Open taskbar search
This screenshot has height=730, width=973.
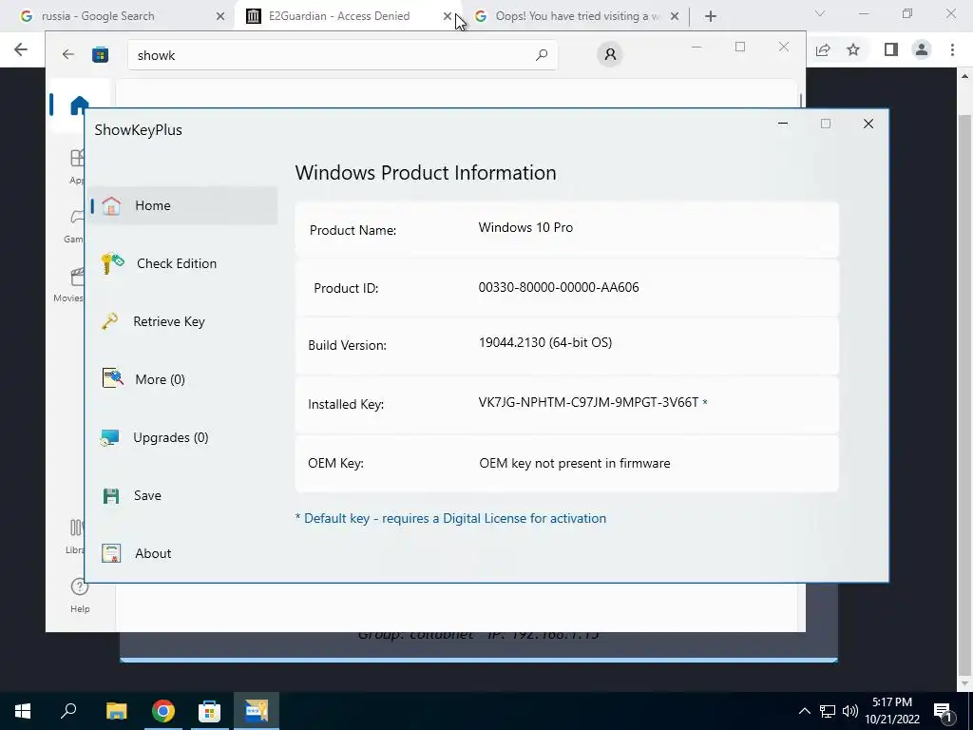[68, 711]
